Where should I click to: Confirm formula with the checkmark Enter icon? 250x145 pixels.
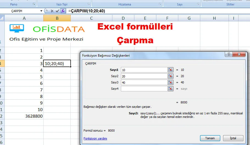pyautogui.click(x=57, y=11)
